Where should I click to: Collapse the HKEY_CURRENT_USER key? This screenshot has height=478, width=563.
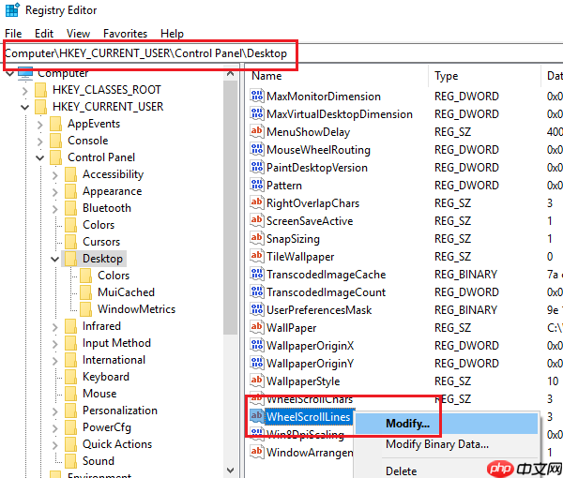pyautogui.click(x=24, y=107)
